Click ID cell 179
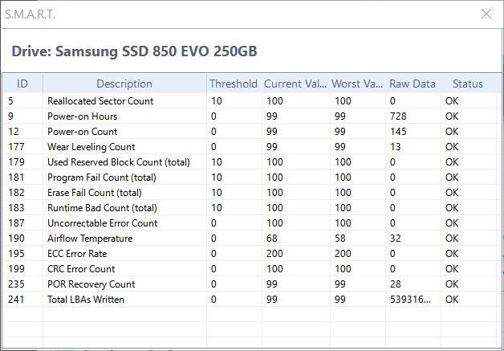Image resolution: width=504 pixels, height=351 pixels. click(x=16, y=162)
